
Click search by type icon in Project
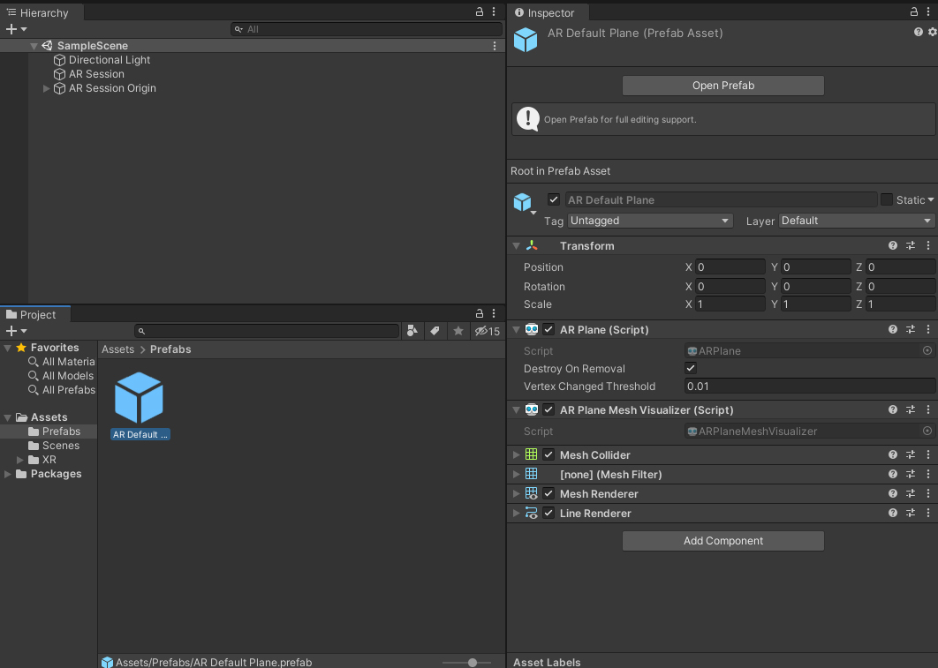[412, 331]
